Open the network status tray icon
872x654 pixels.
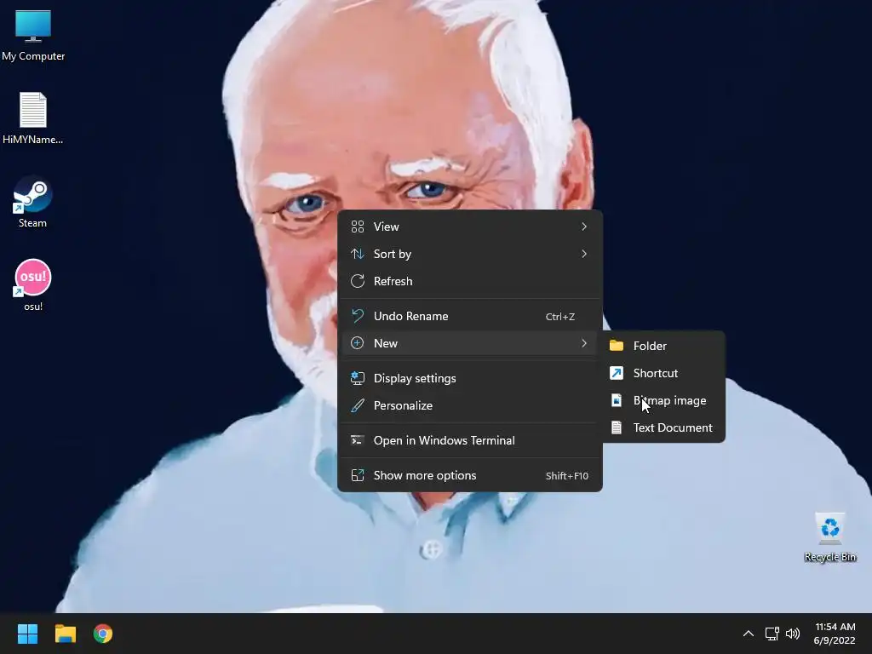pos(772,634)
